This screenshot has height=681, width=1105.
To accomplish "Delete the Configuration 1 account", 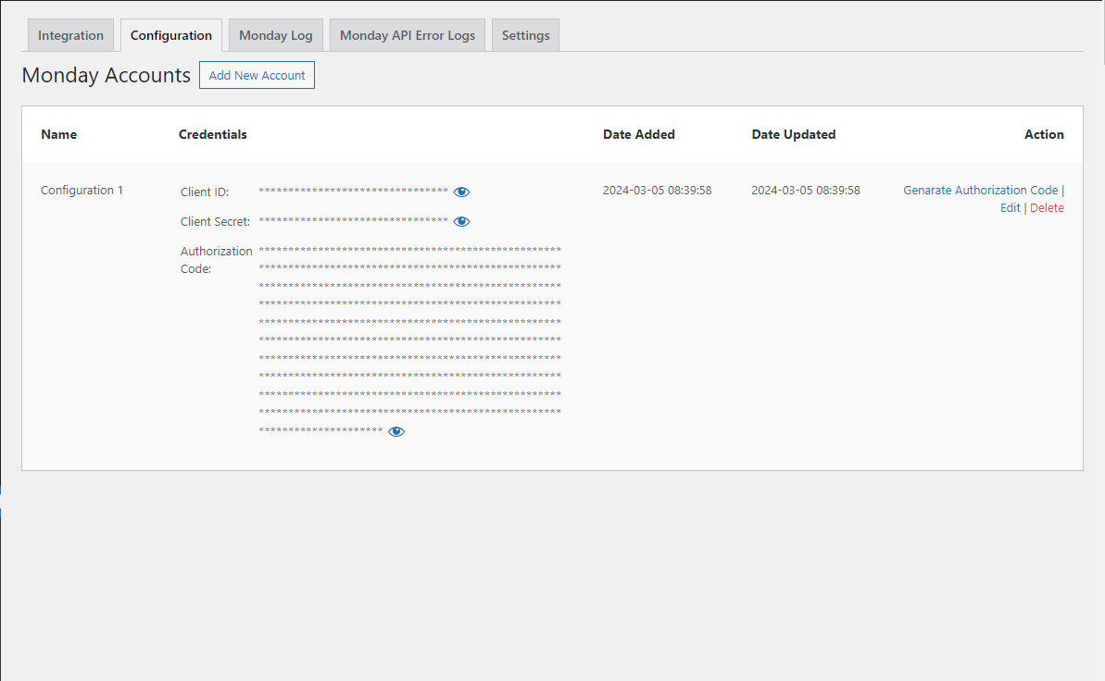I will point(1047,208).
